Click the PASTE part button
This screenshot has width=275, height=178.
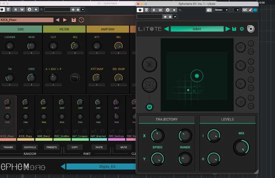tap(99, 147)
